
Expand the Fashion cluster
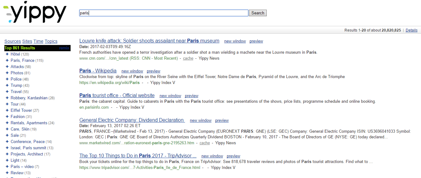click(x=7, y=117)
